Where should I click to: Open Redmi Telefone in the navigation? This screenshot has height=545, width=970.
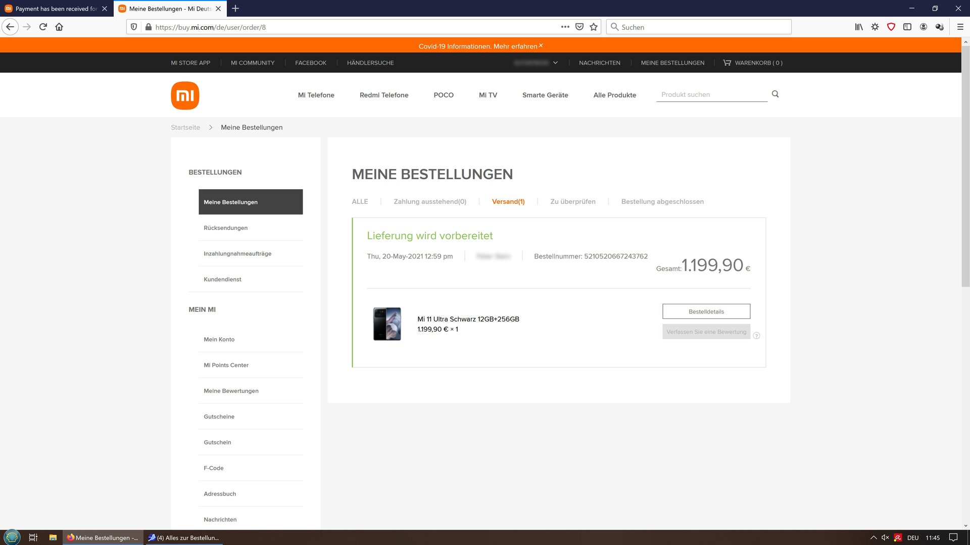384,95
